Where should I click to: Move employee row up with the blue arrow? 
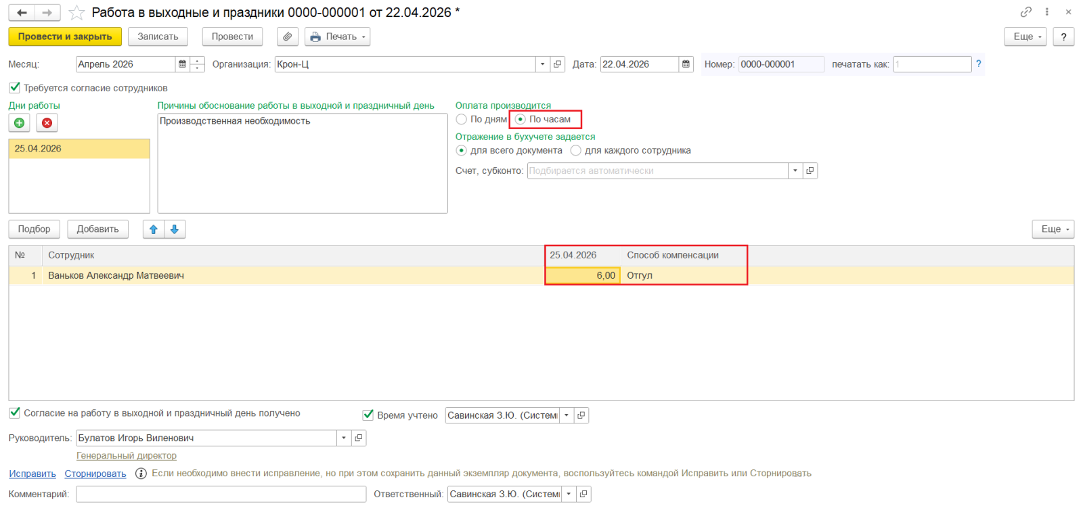[x=154, y=229]
